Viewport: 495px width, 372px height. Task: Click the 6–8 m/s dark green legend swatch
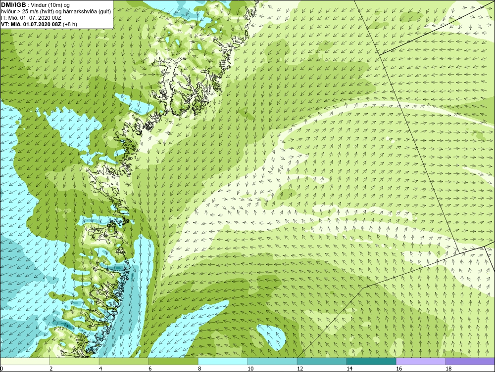click(x=173, y=361)
